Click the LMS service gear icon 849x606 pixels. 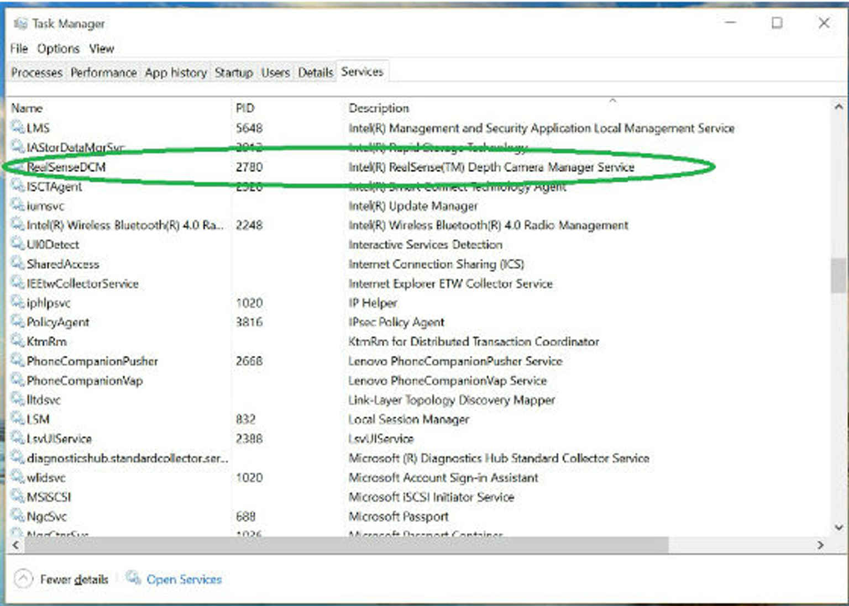(18, 128)
